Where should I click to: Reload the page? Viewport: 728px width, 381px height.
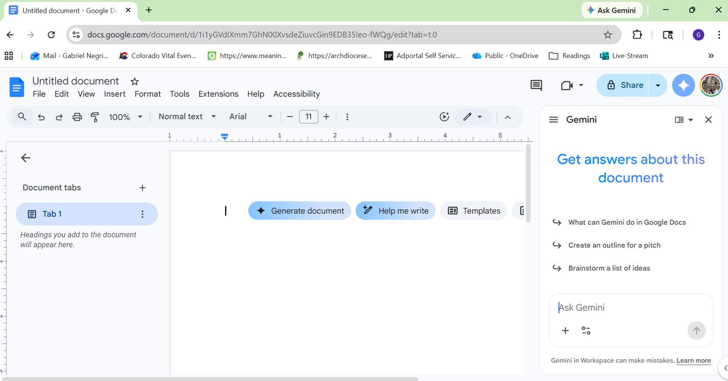(51, 35)
